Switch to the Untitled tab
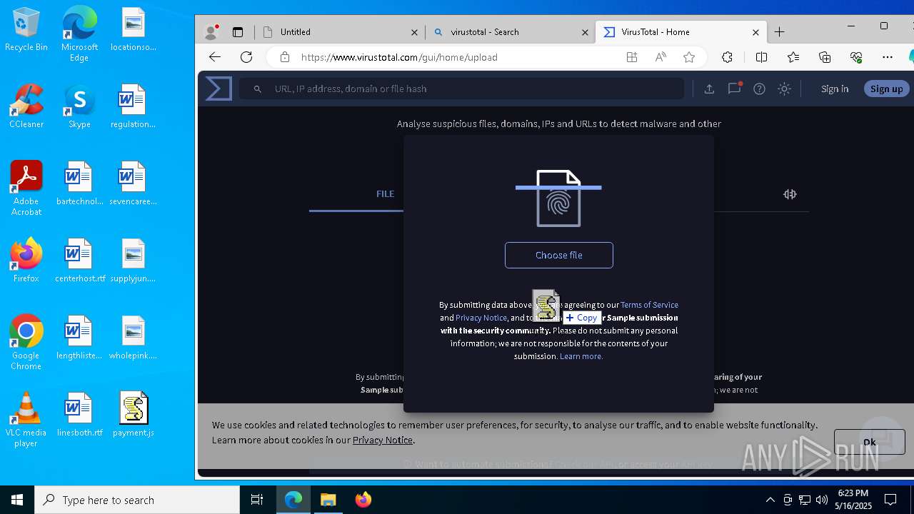The image size is (914, 514). pyautogui.click(x=339, y=32)
